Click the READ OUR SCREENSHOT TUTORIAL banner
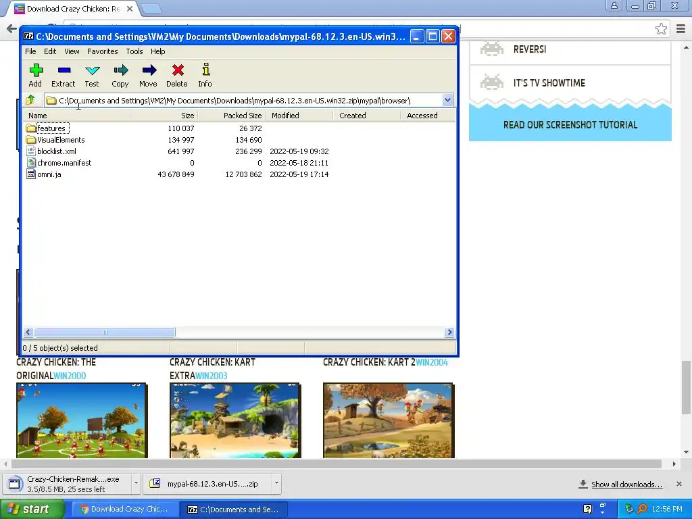Screen dimensions: 692x519 (570, 125)
